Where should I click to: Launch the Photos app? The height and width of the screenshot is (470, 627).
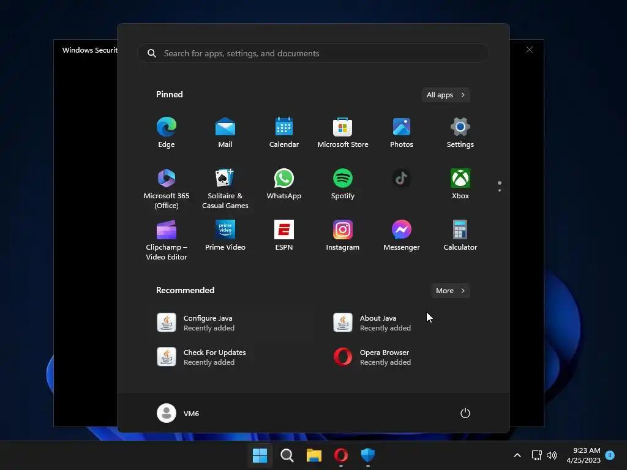coord(402,132)
